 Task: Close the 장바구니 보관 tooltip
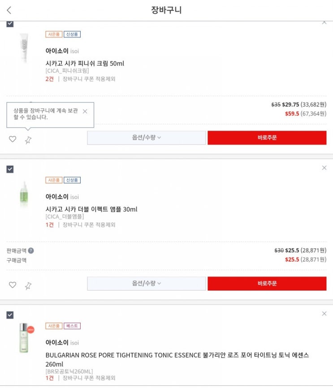click(x=85, y=111)
